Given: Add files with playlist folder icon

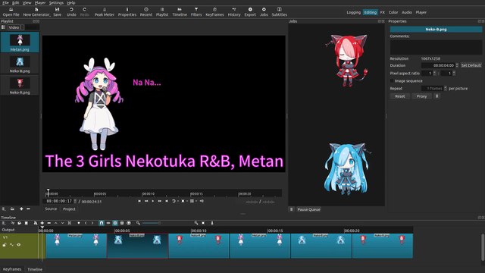Looking at the screenshot, I should pyautogui.click(x=12, y=209).
